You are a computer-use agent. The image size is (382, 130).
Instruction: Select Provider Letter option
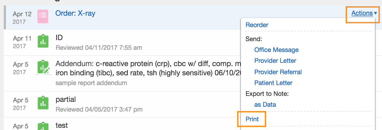coord(275,61)
